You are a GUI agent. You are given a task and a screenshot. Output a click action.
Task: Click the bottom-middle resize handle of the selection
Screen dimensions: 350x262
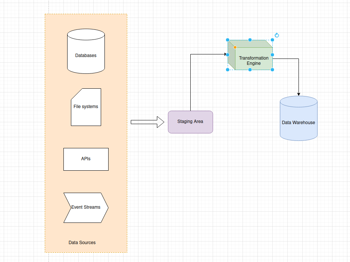click(250, 70)
